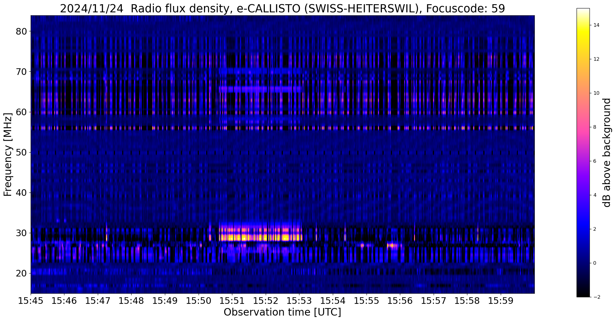Click the 'dB above background' colorbar label
This screenshot has height=321, width=616.
pos(607,153)
